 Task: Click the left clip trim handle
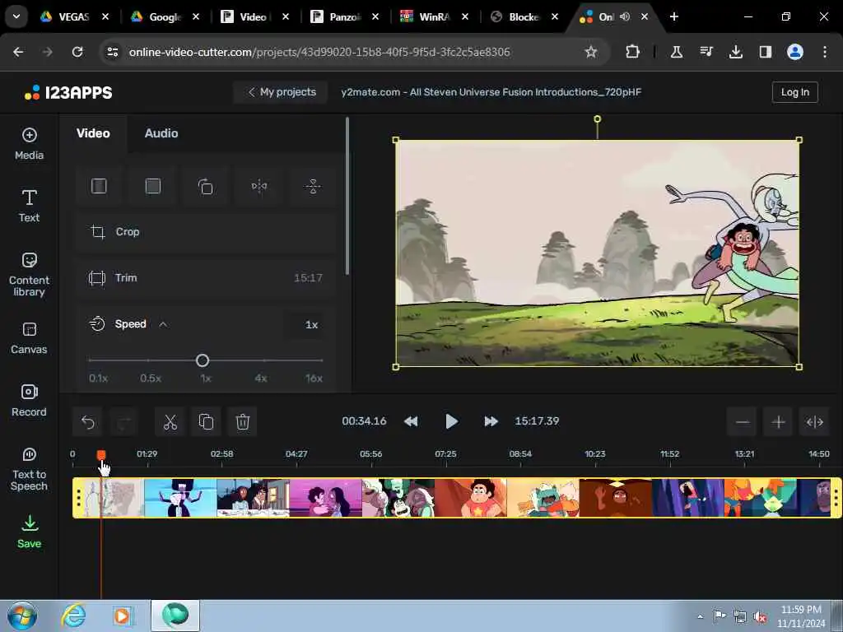78,498
